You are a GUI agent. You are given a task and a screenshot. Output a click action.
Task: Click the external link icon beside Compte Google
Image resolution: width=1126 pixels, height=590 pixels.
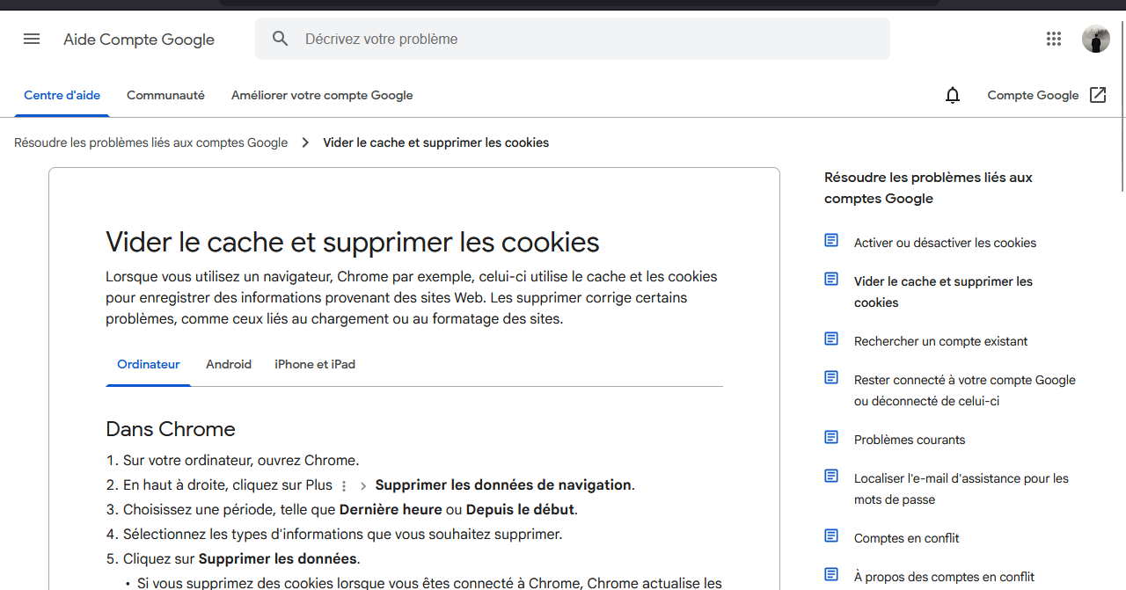[x=1098, y=95]
